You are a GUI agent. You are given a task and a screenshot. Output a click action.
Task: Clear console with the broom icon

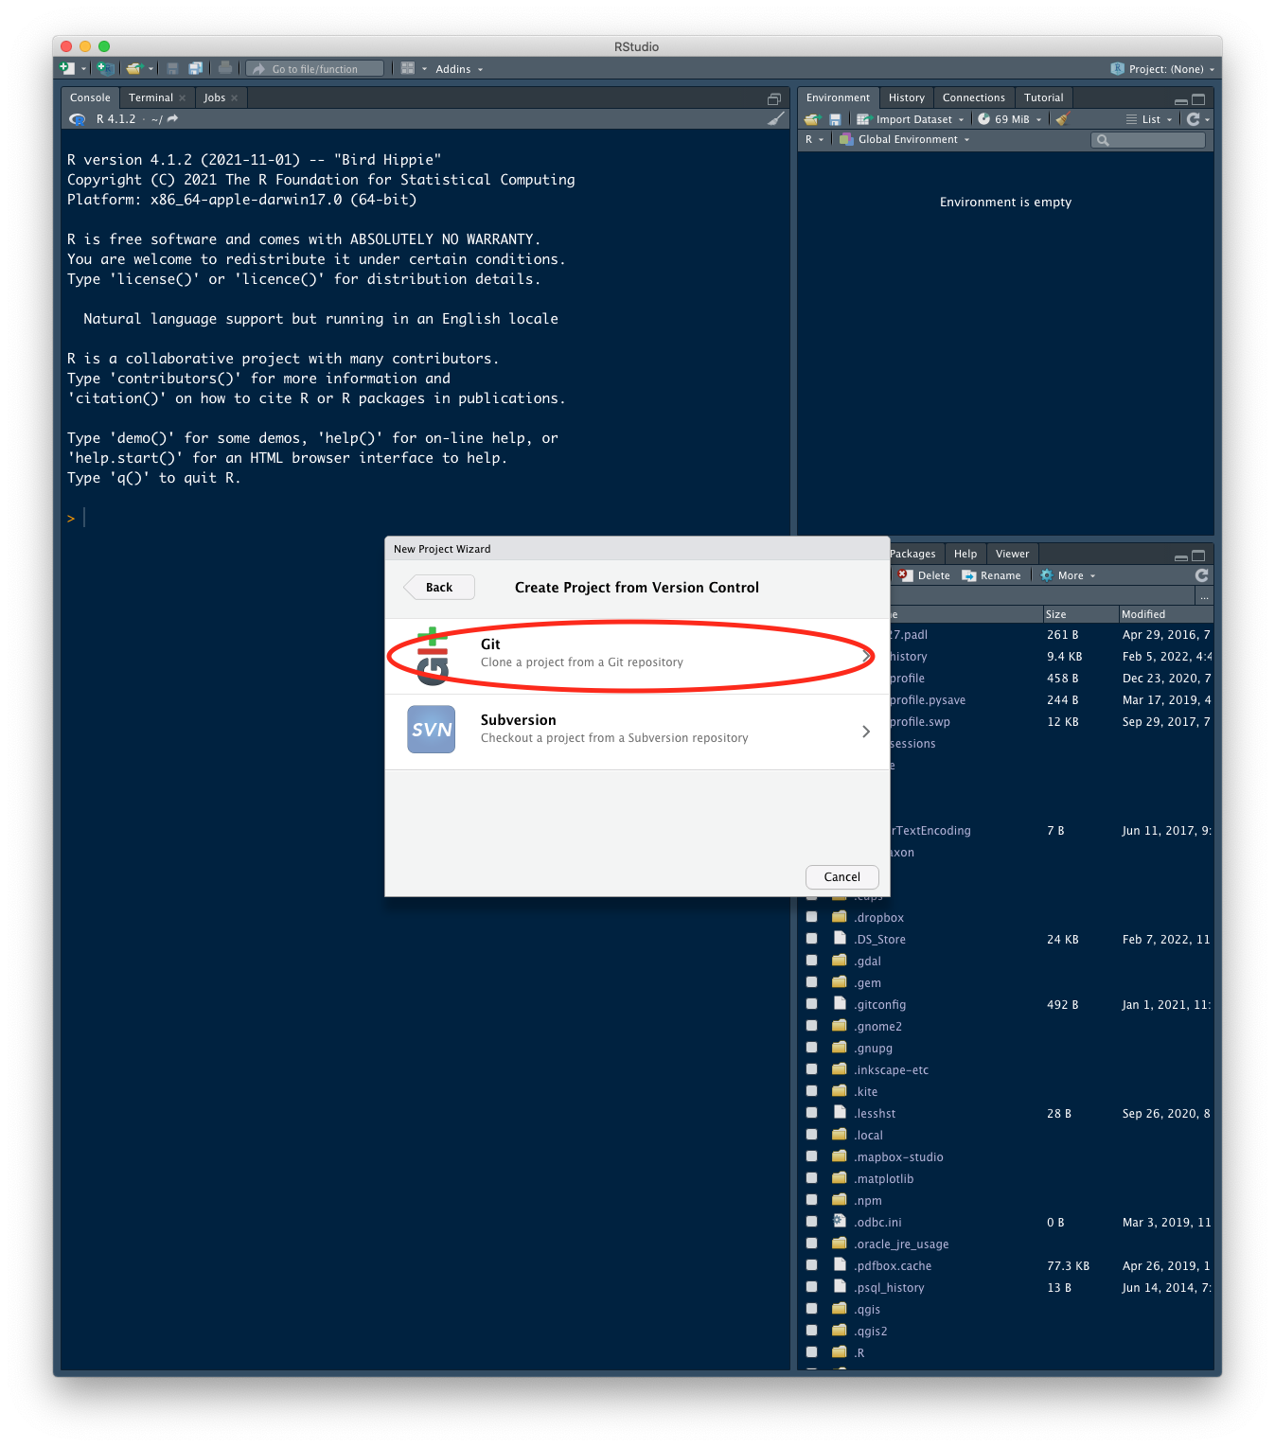coord(775,119)
